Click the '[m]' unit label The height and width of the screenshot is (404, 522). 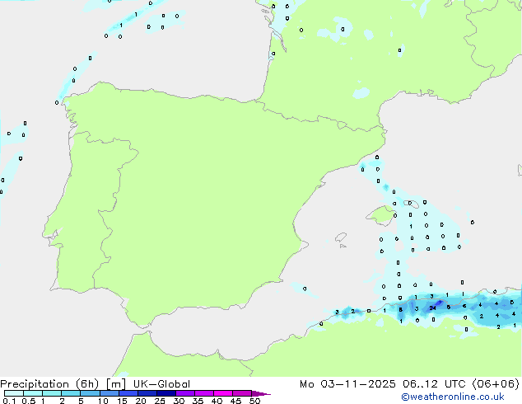(x=116, y=384)
